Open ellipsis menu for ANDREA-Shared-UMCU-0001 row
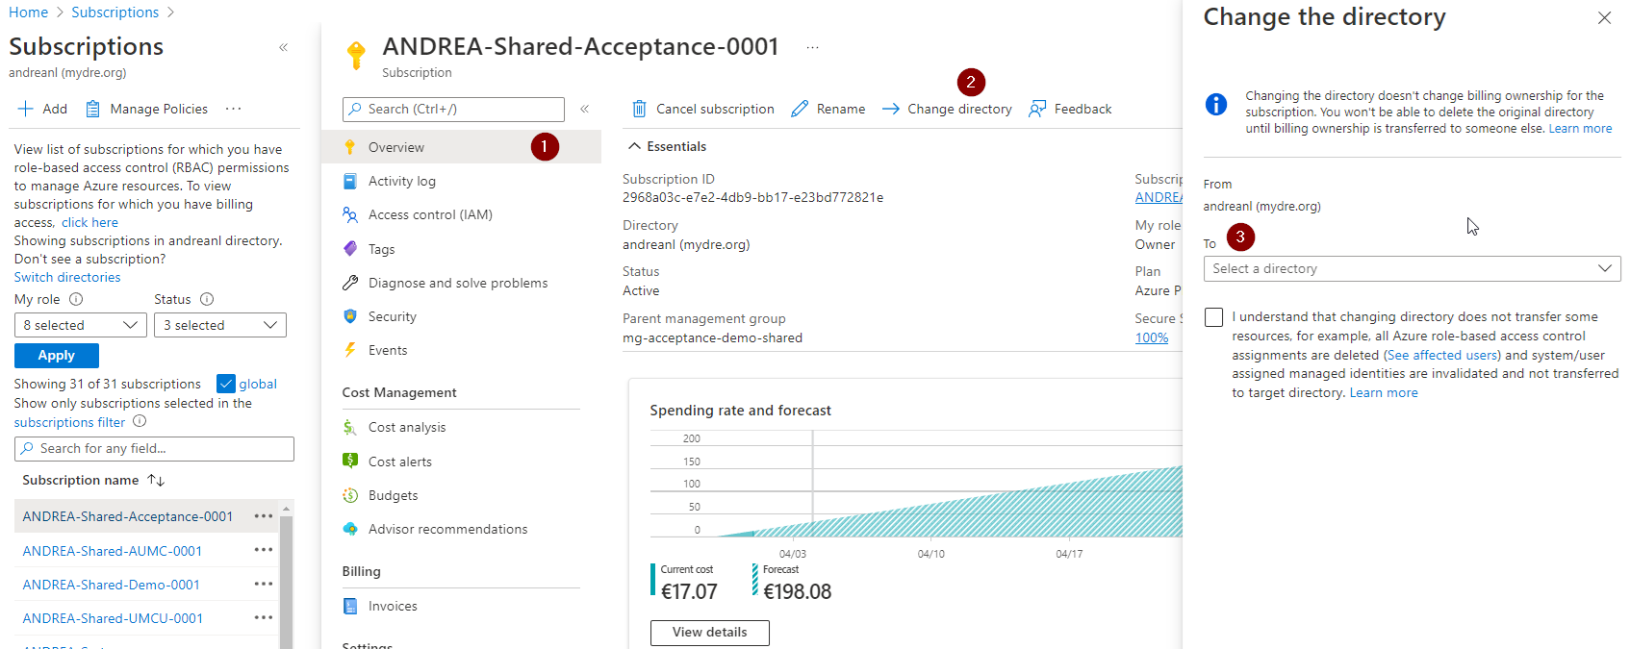This screenshot has height=649, width=1630. point(264,617)
